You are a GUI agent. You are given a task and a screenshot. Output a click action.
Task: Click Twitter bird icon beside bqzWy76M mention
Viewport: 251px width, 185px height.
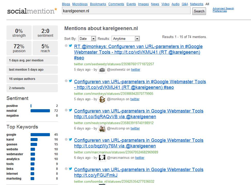point(70,140)
